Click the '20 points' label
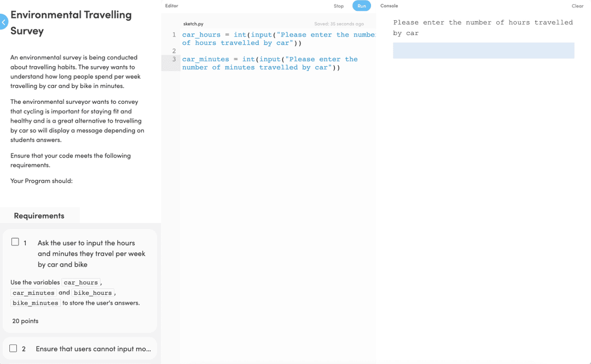The image size is (591, 364). [x=25, y=321]
